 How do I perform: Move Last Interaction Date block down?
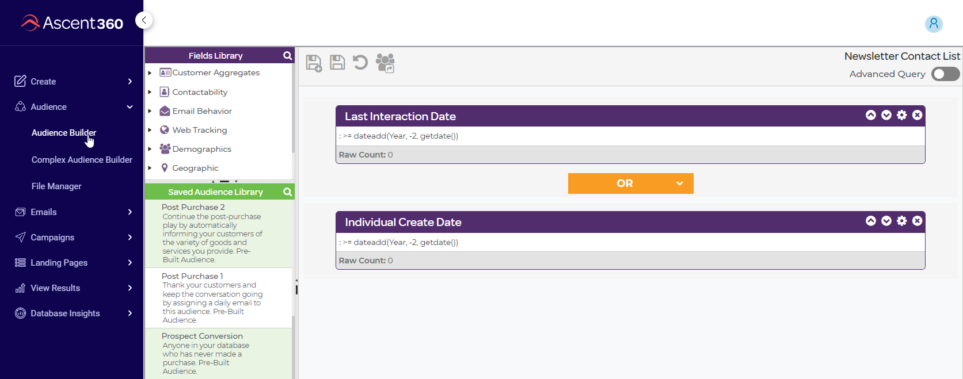(886, 115)
